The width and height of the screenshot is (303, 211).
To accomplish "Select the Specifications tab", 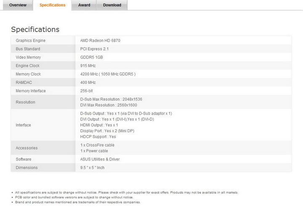I will 52,5.
